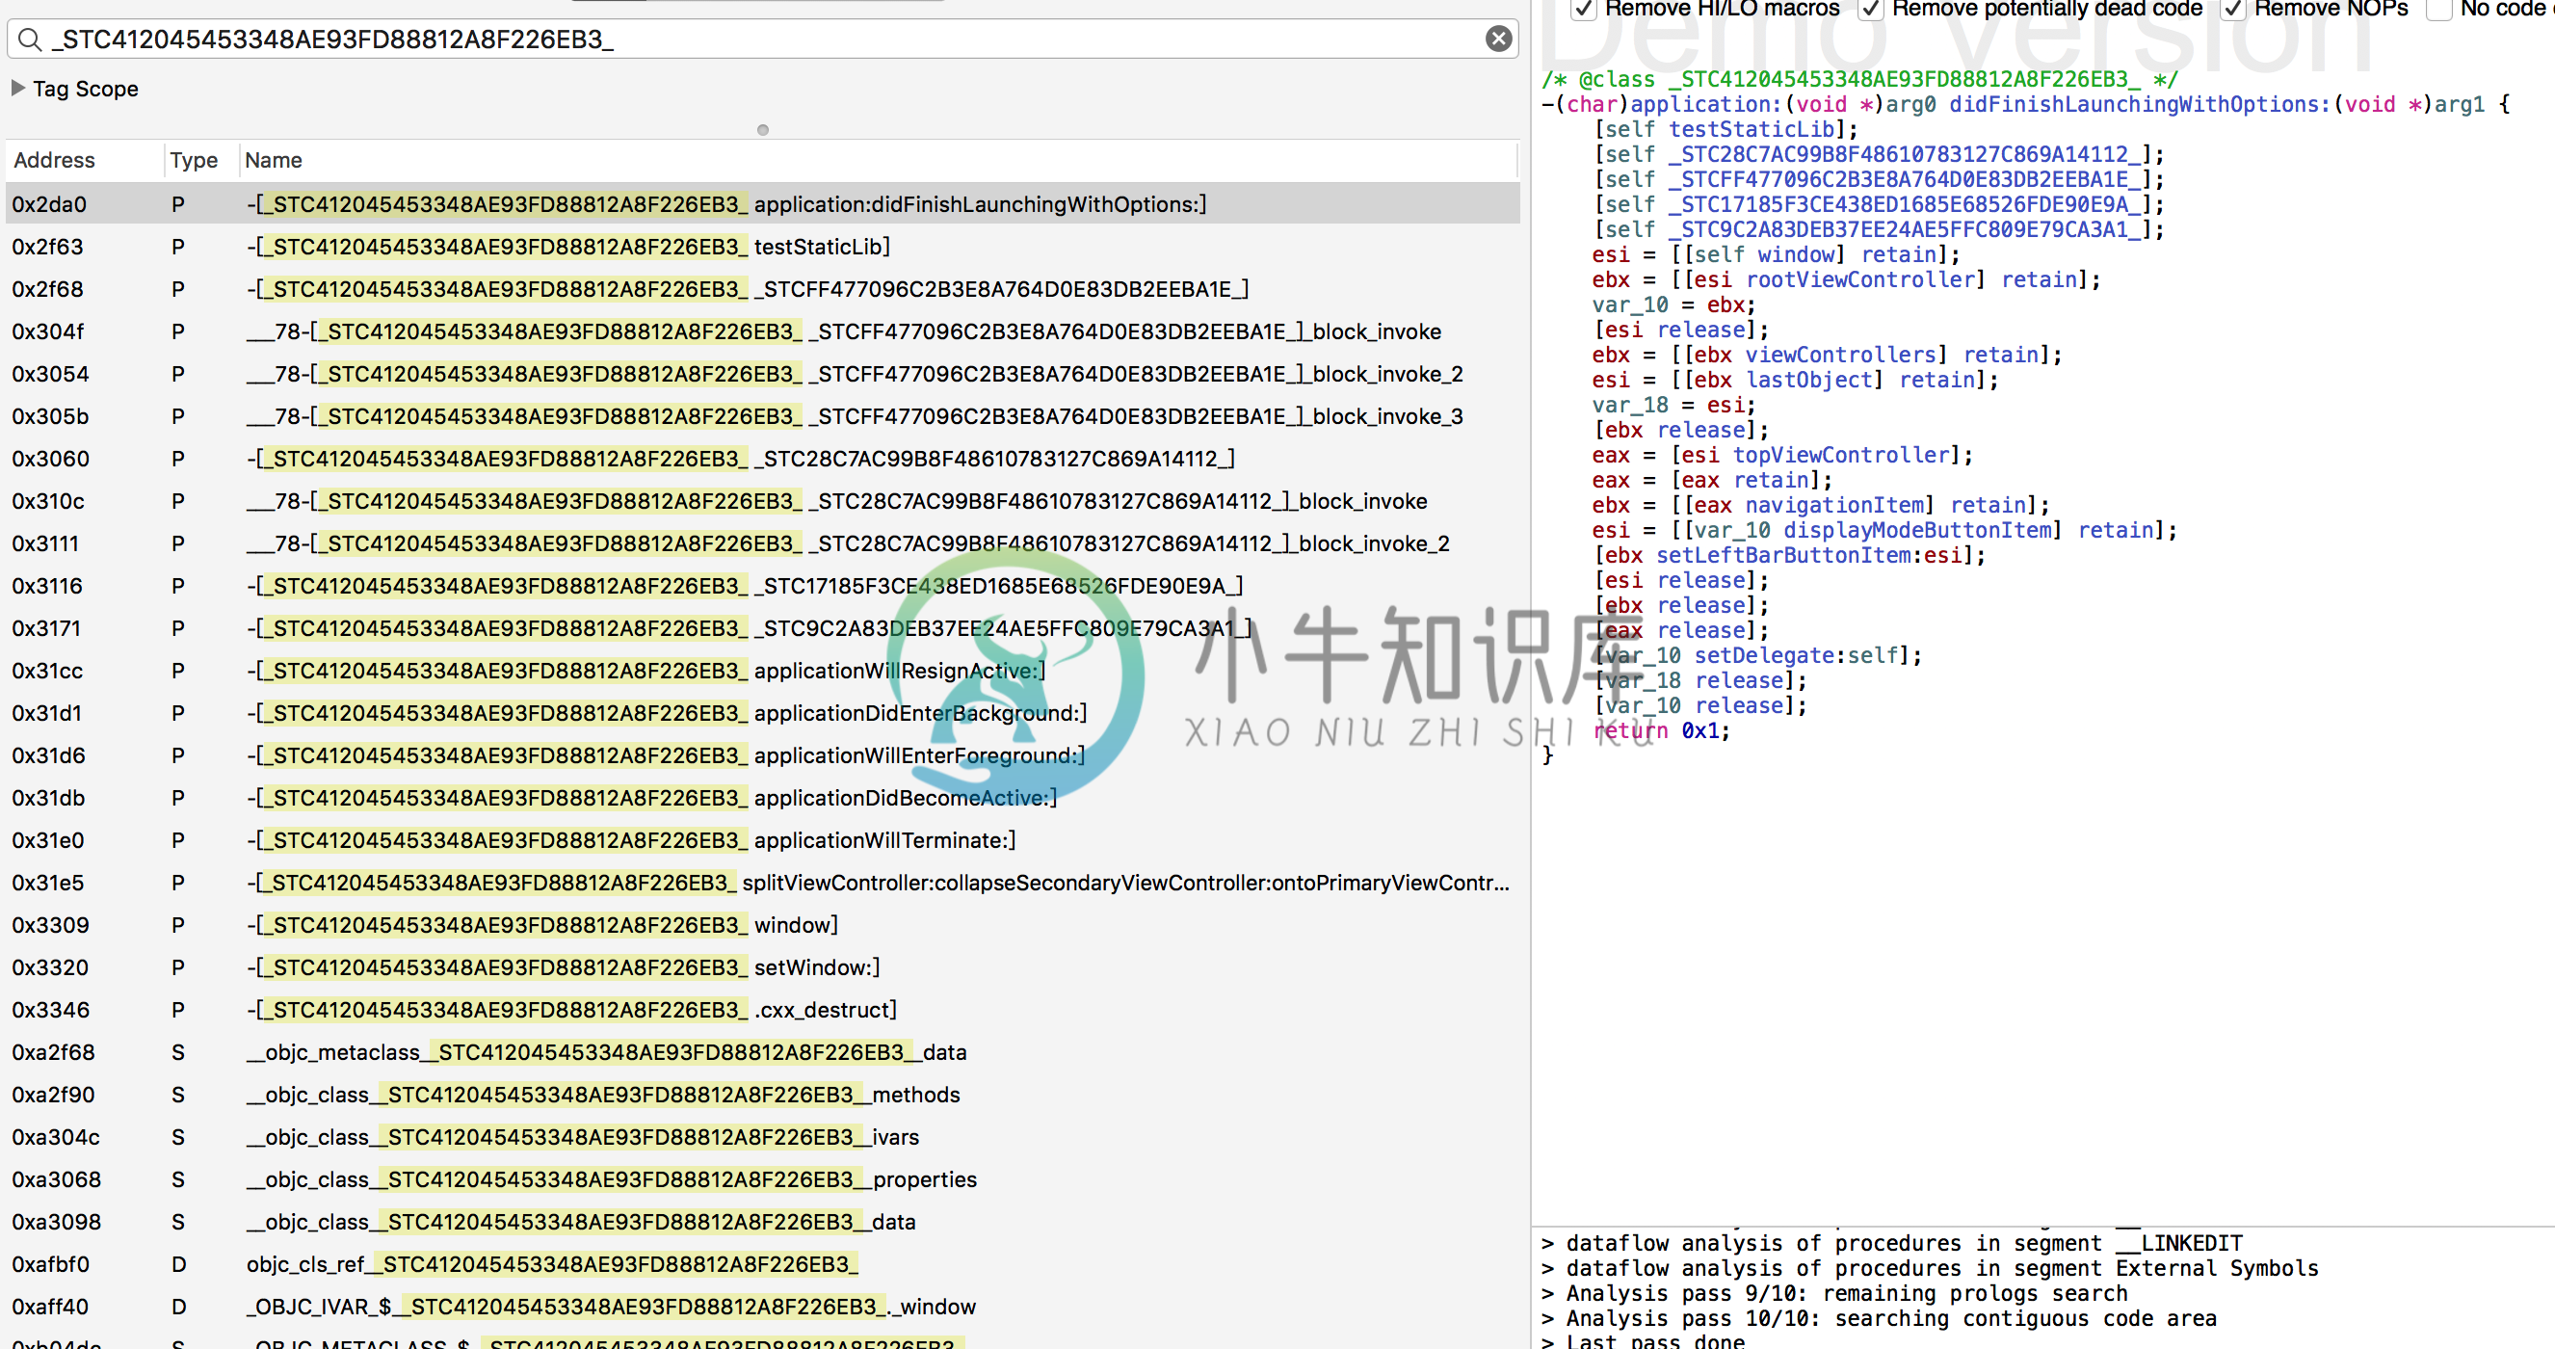Select the window getter row at 0x3309

[x=762, y=925]
